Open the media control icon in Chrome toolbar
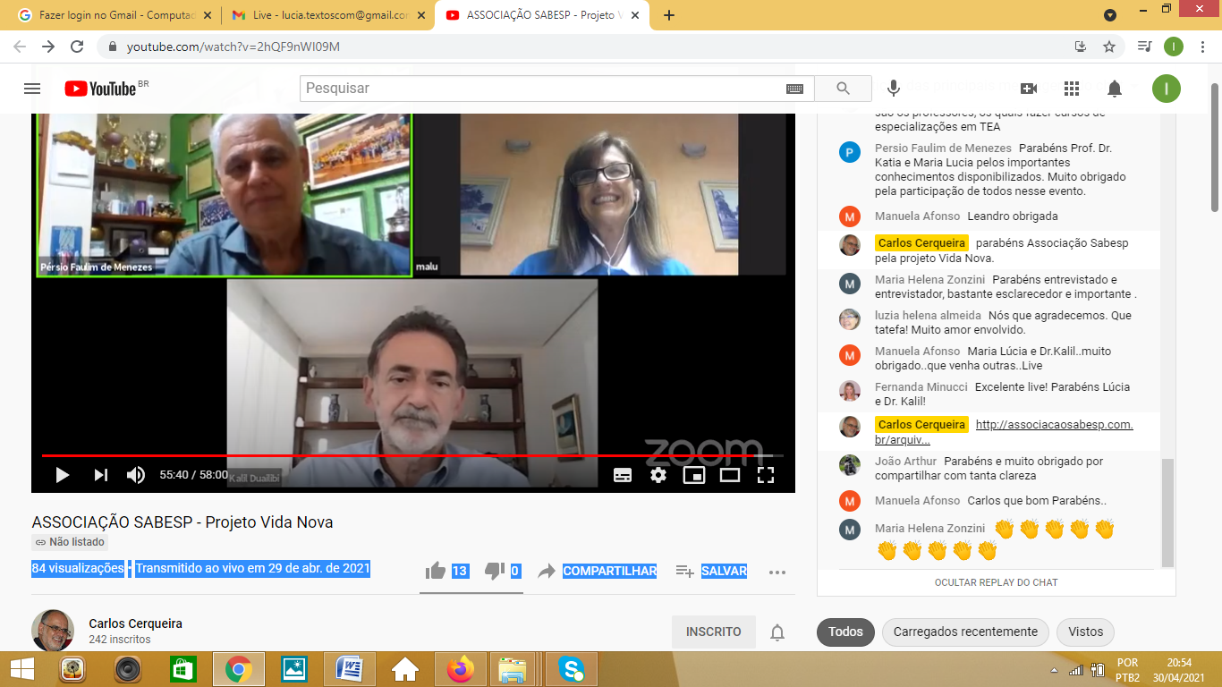 tap(1144, 47)
